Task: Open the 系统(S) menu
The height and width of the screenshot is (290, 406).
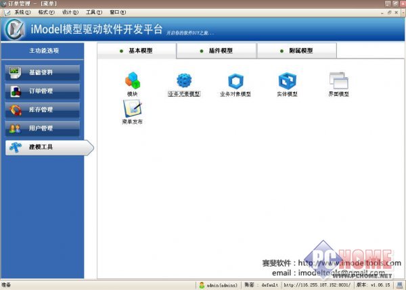Action: point(22,12)
